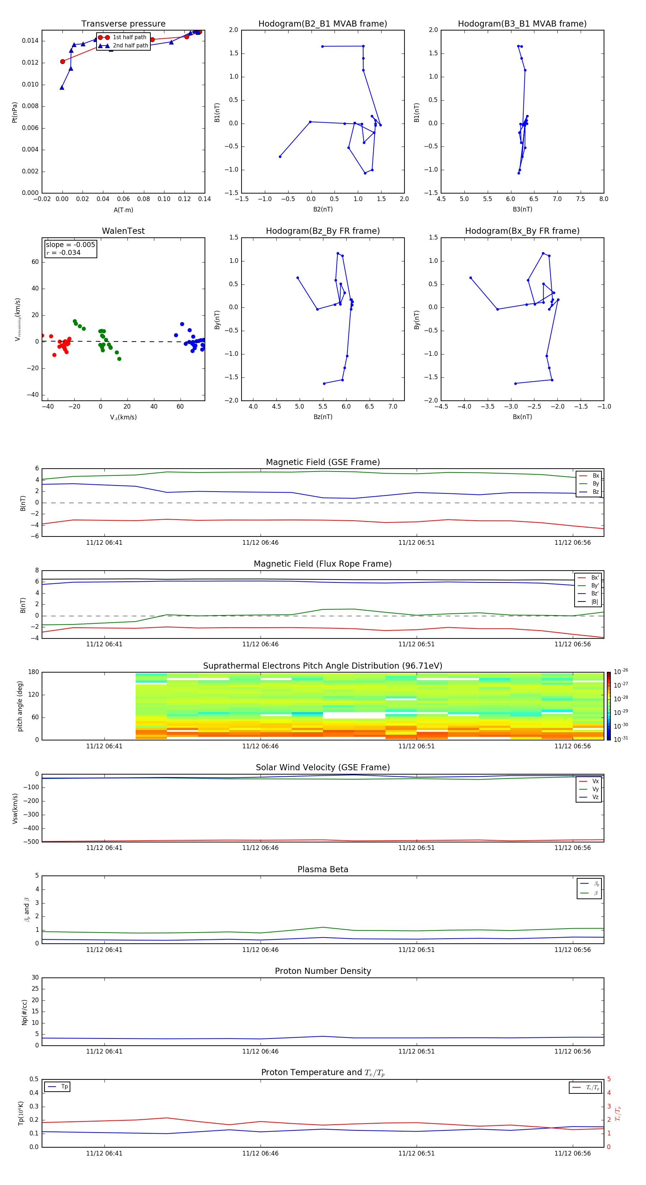
Task: Click the 'Np(#/cc)' y-axis label
Action: pyautogui.click(x=24, y=1012)
